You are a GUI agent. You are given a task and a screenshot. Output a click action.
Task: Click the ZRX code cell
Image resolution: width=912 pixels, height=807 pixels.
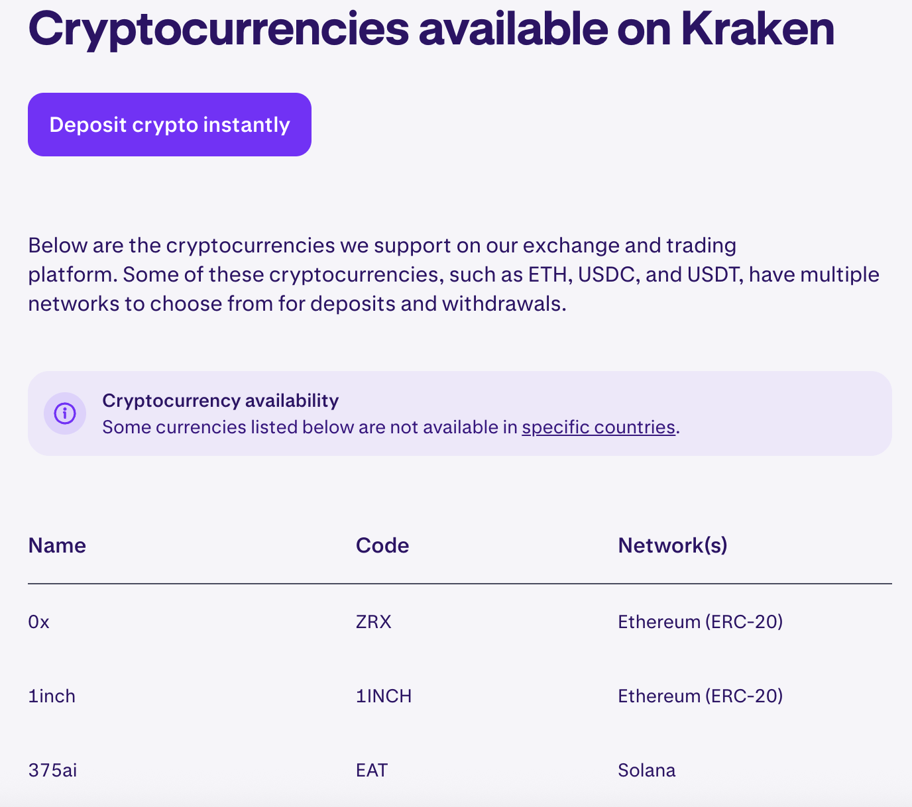point(372,621)
